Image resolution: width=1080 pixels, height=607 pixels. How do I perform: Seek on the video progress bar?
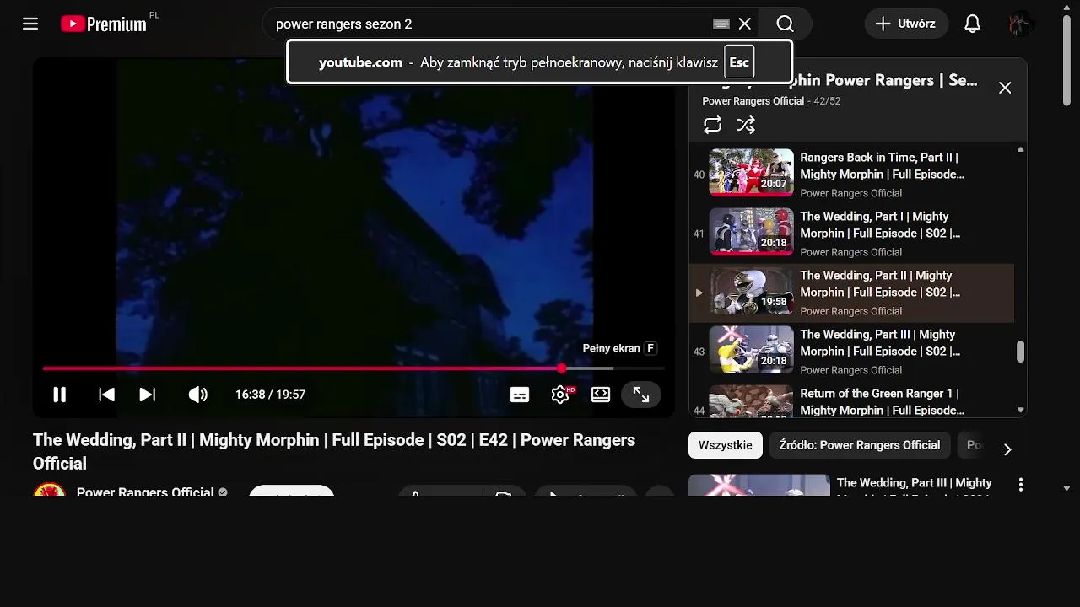[354, 368]
